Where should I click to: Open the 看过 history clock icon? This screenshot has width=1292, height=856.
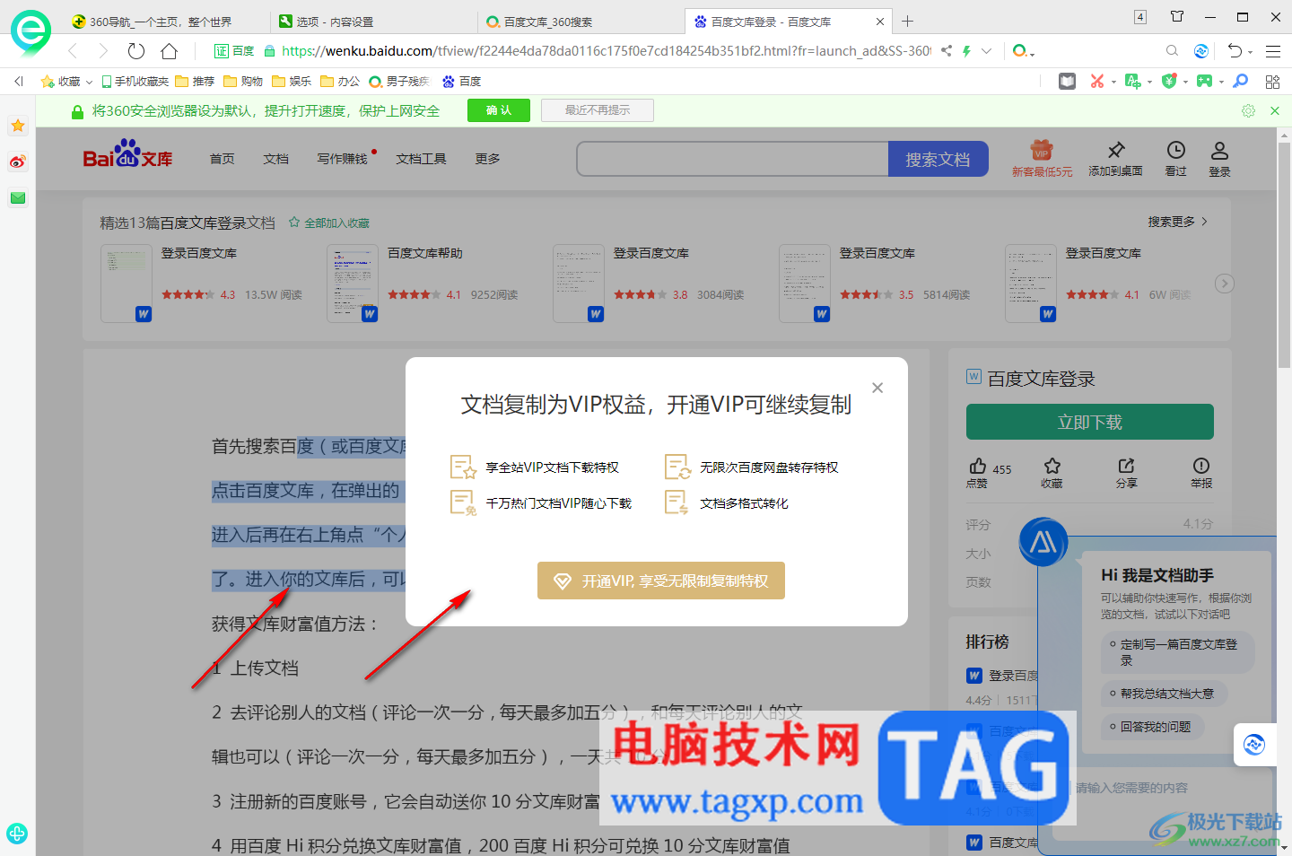1175,150
